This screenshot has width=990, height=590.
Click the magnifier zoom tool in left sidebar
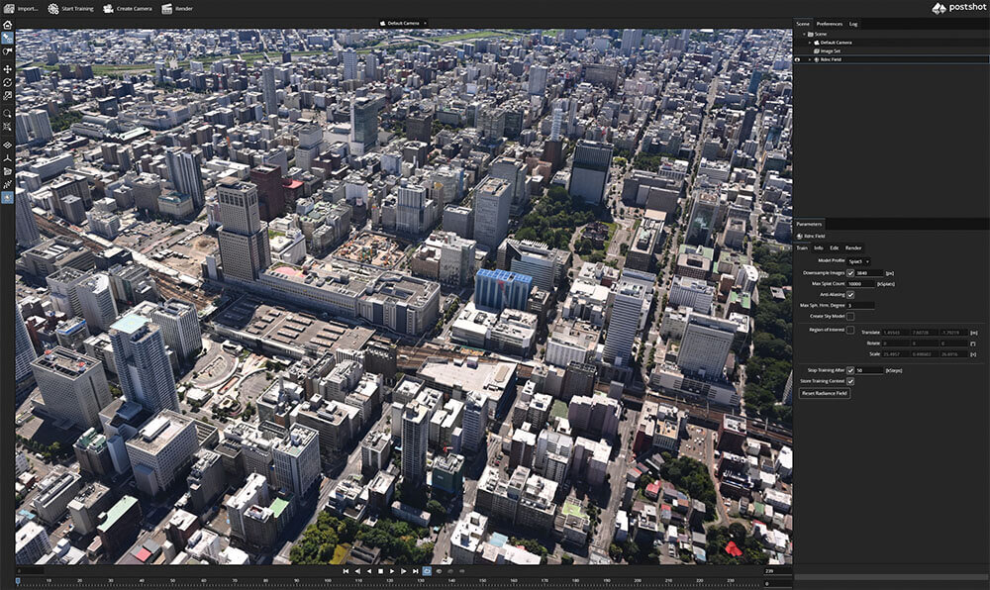[x=7, y=114]
